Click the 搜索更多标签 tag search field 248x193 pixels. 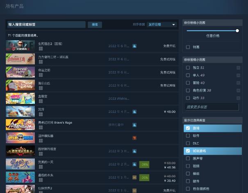coord(212,107)
